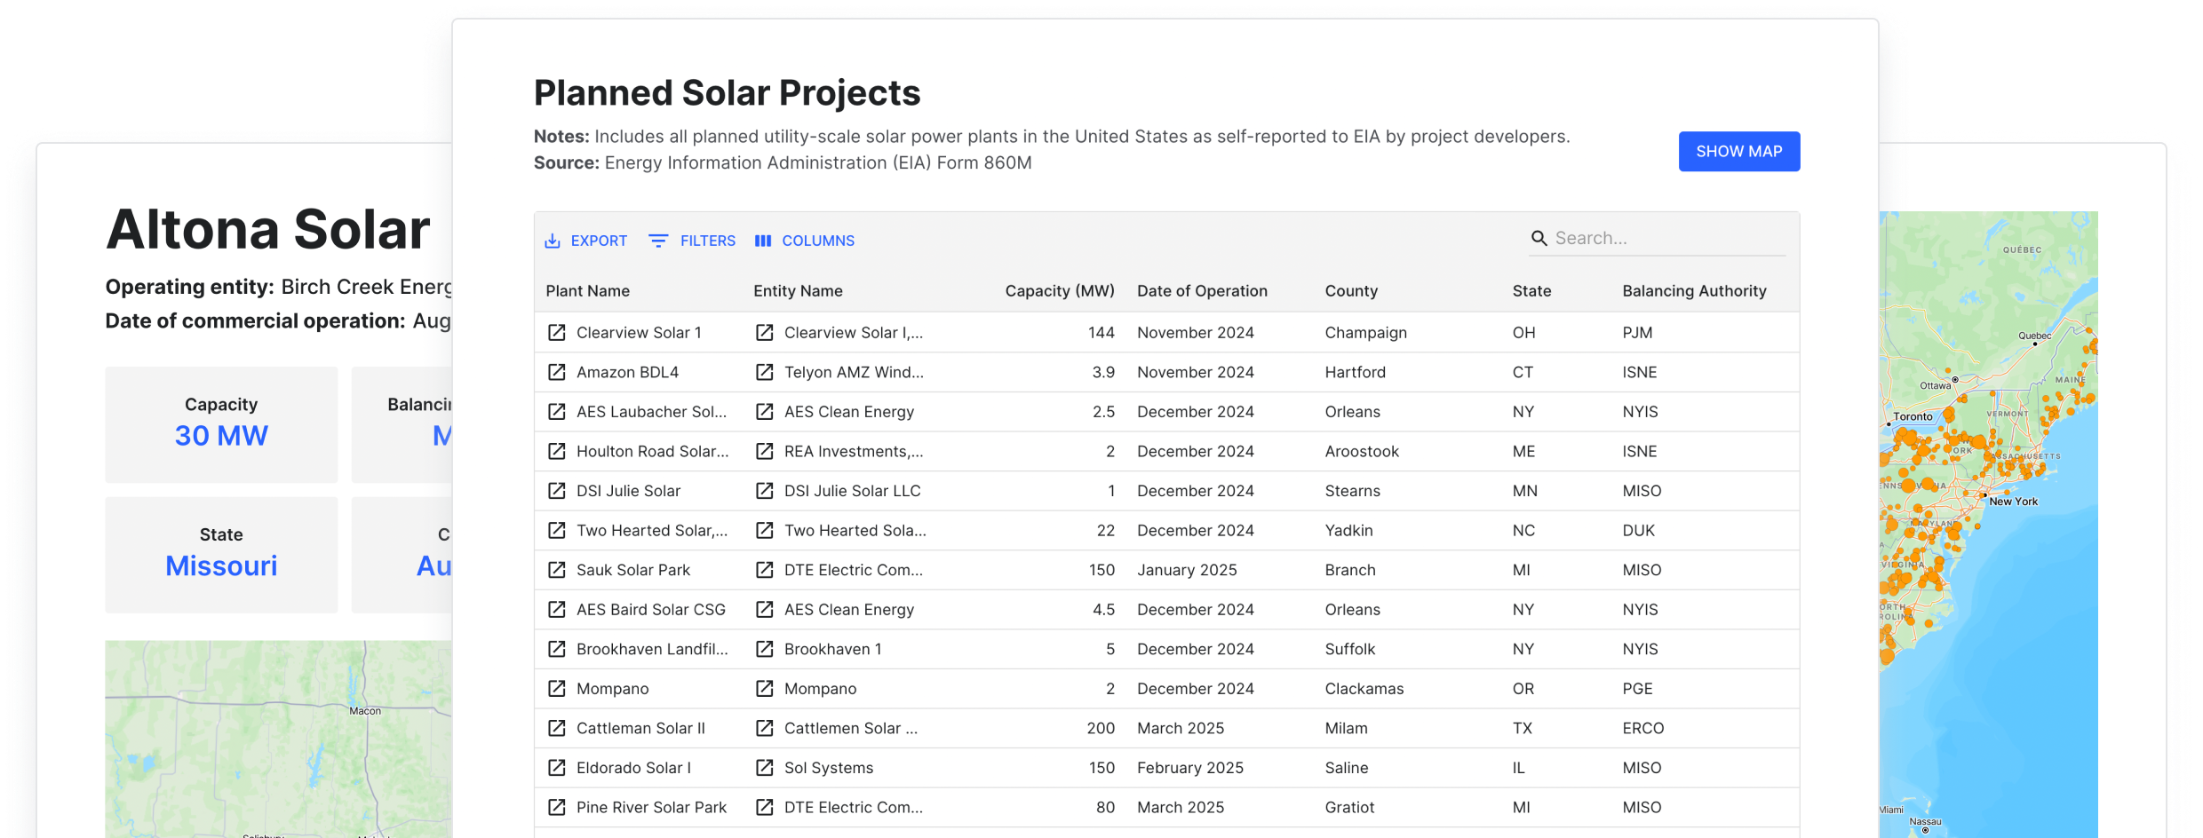Open entity link icon for Cattlemen Solar
The height and width of the screenshot is (838, 2203).
click(764, 728)
